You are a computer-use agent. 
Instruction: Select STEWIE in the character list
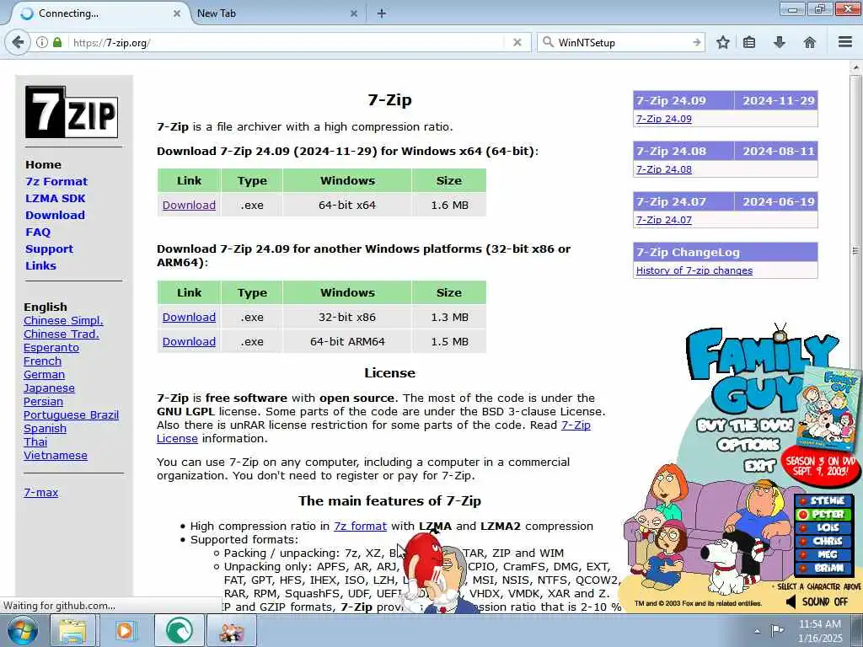[823, 500]
